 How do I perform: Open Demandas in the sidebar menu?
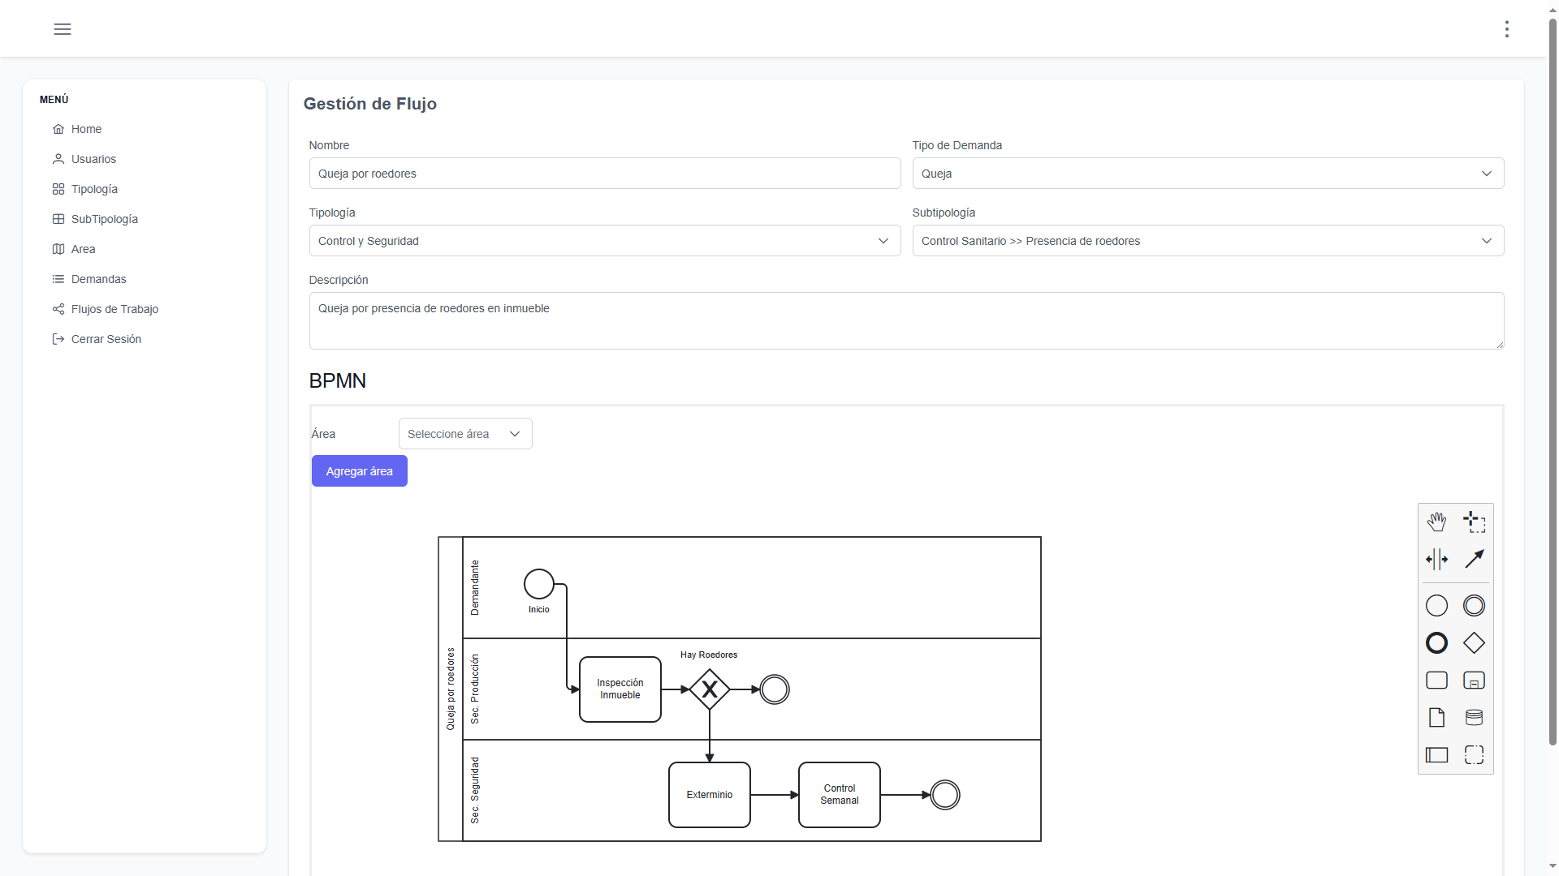click(98, 279)
